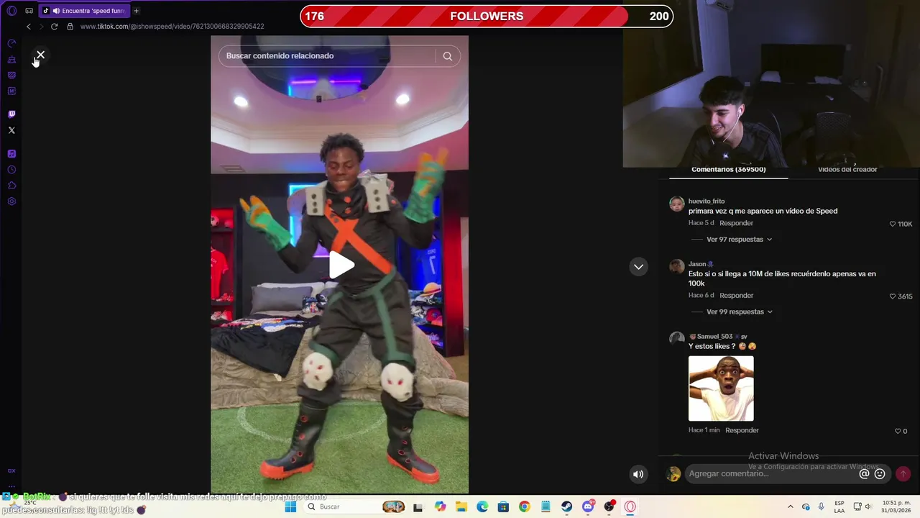Viewport: 920px width, 518px height.
Task: Select the 'Encuentra speed funny' TikTok tab
Action: click(83, 11)
